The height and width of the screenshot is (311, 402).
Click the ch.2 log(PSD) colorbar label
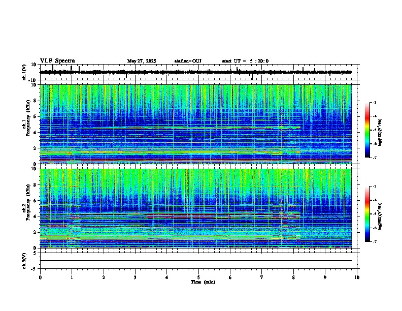pos(380,216)
